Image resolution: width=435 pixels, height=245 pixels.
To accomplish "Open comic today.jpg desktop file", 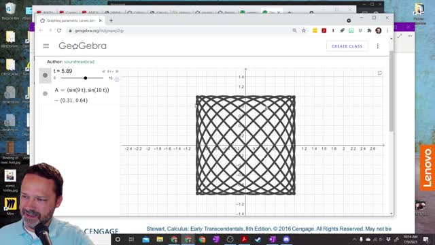I will point(10,180).
